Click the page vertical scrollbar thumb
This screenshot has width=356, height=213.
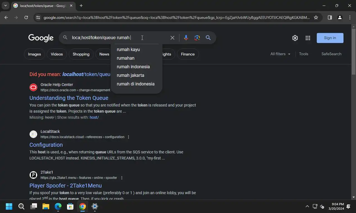(x=353, y=51)
